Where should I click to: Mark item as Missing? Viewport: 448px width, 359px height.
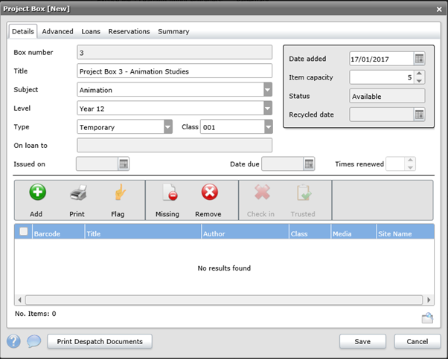coord(170,192)
